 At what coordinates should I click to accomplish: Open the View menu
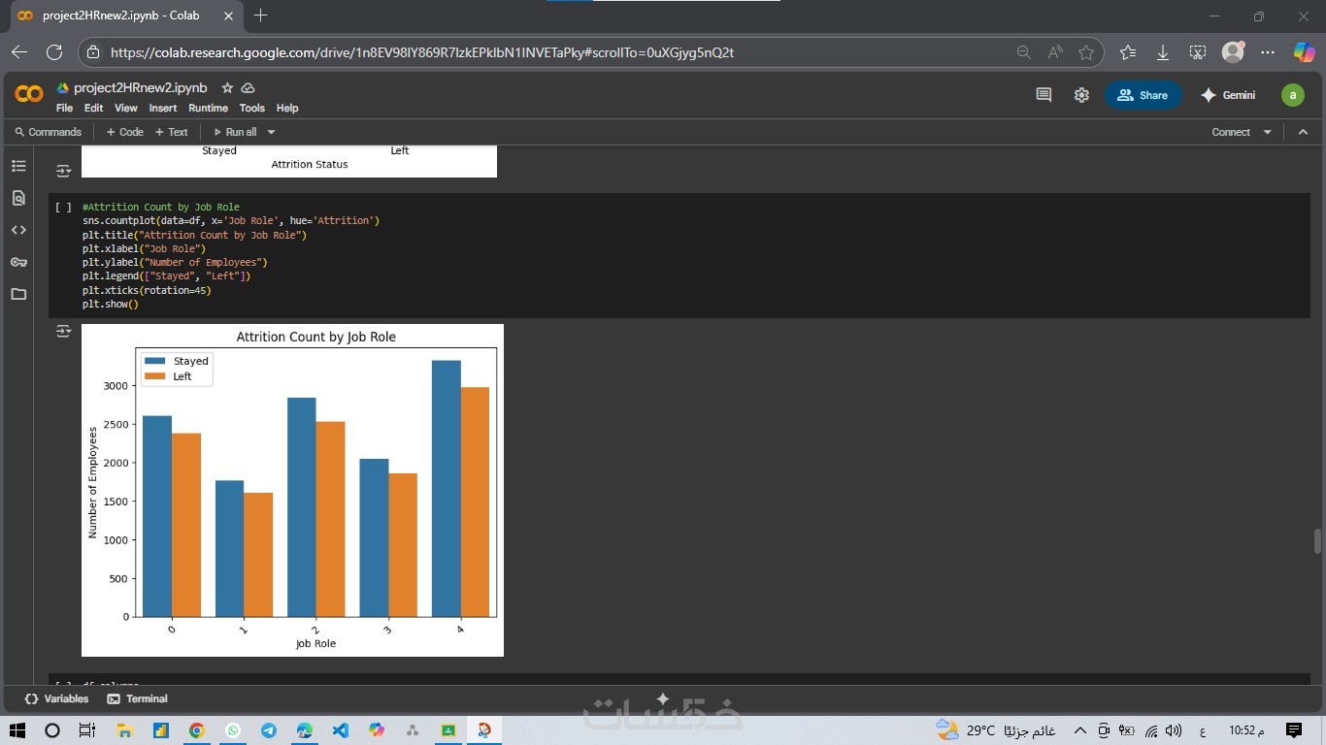(x=126, y=108)
